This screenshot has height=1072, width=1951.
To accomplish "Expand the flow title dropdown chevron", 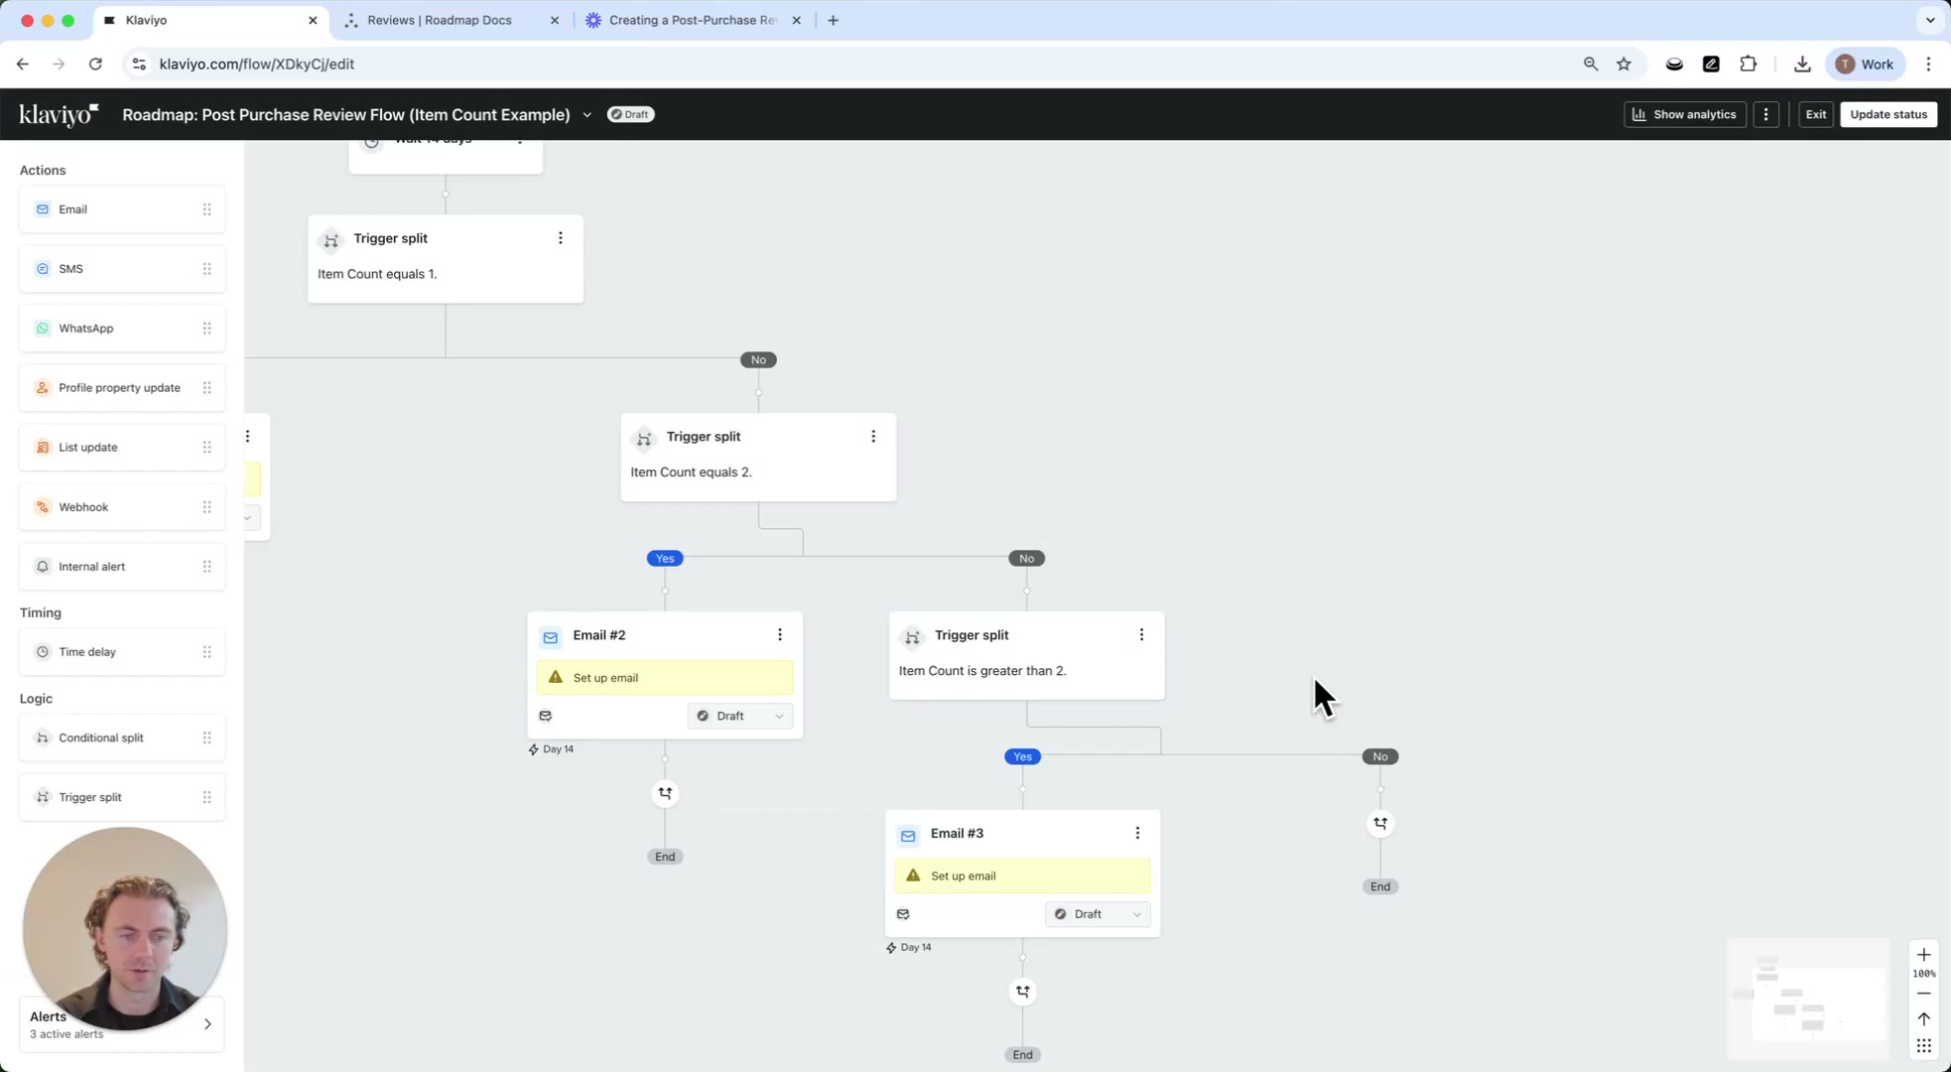I will (587, 114).
